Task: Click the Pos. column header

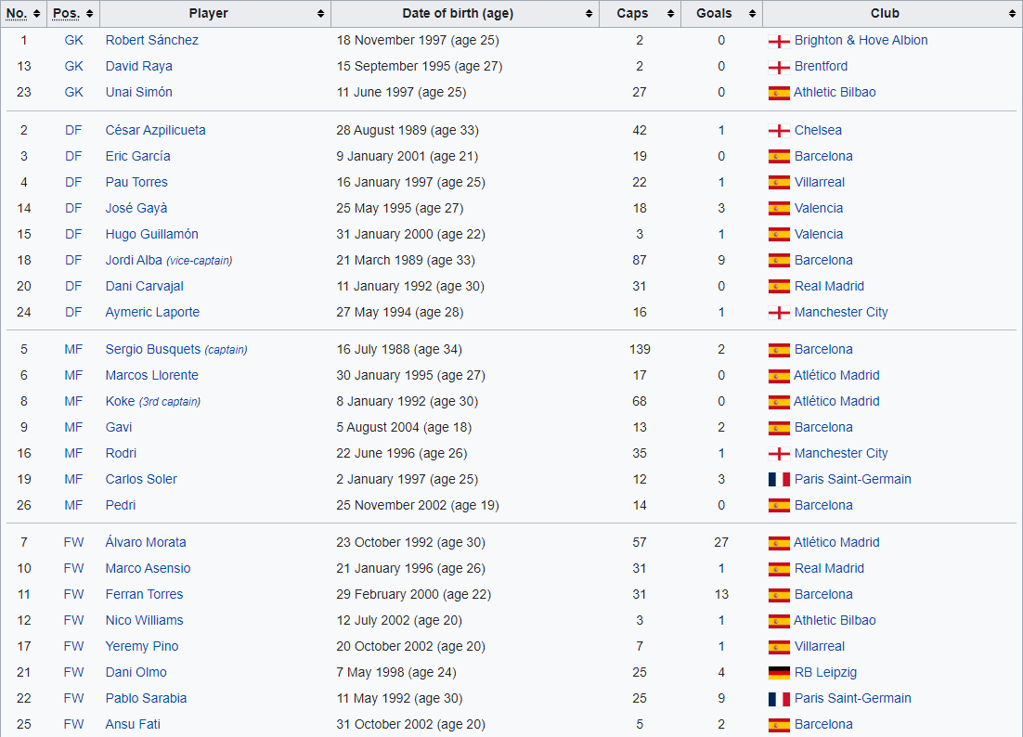Action: (66, 14)
